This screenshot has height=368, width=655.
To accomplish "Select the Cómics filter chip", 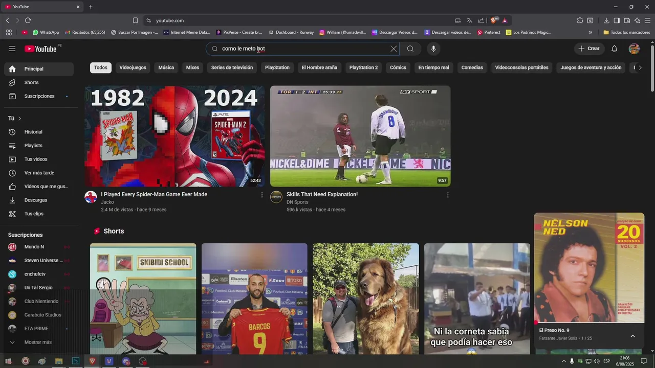I will (x=398, y=67).
